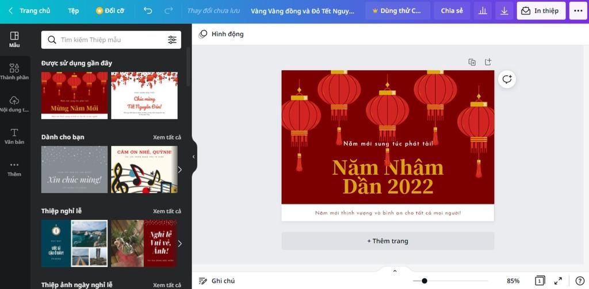Open more options ellipsis menu
Screen dimensions: 589x289
578,11
